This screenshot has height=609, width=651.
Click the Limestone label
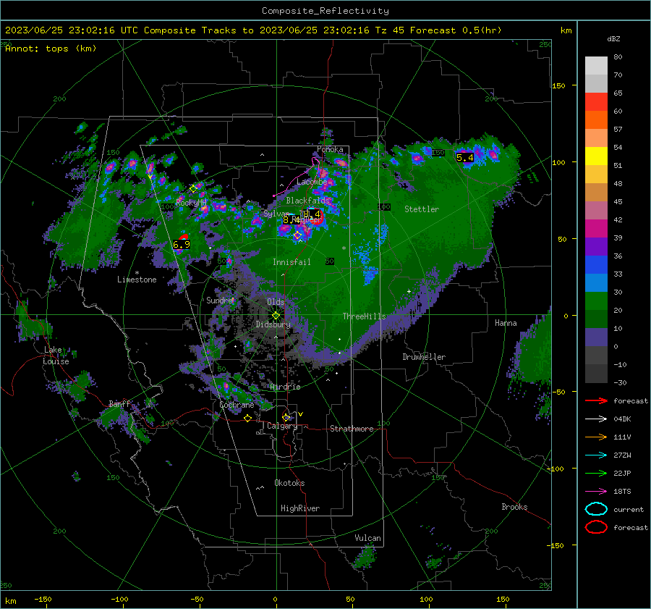pos(137,280)
